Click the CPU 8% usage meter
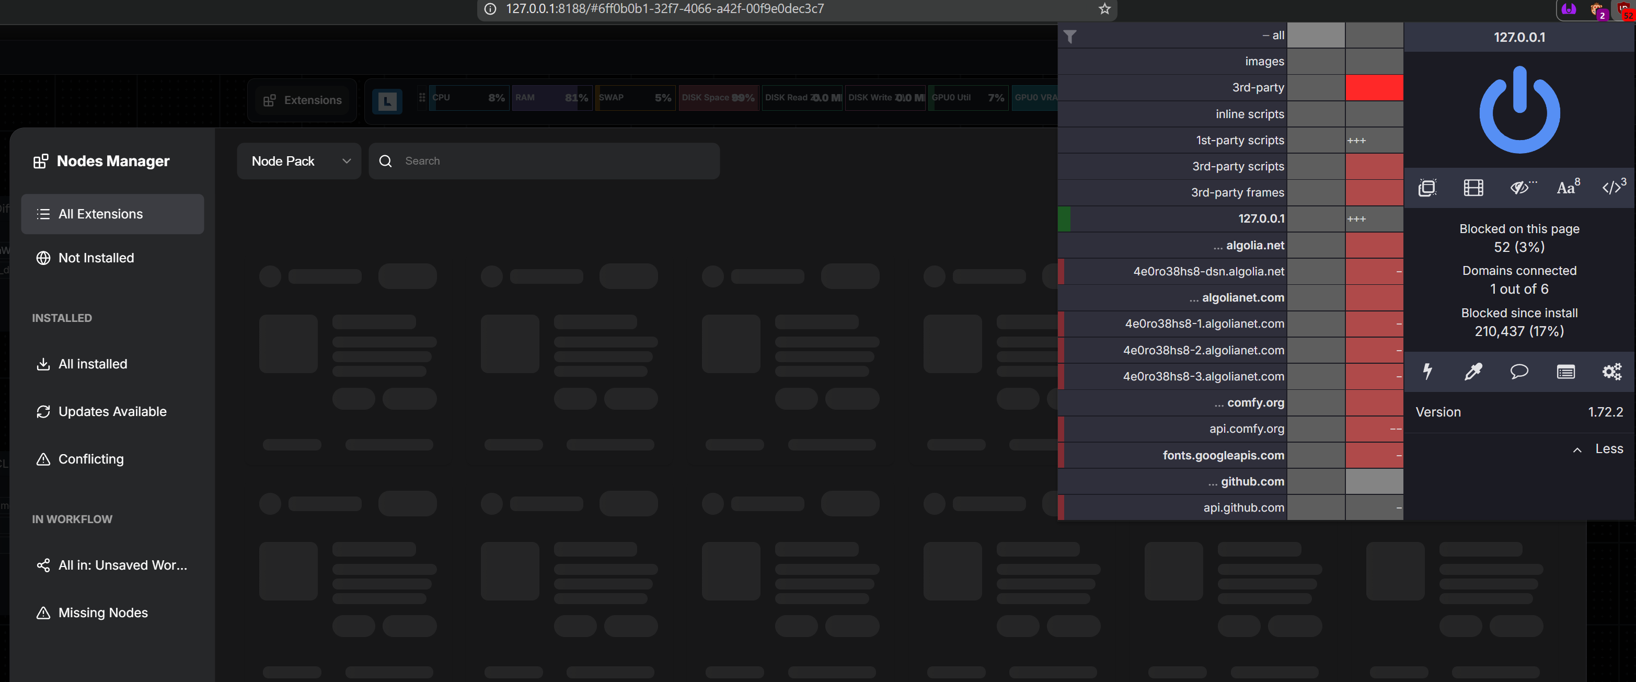Screen dimensions: 1636x682 [469, 98]
